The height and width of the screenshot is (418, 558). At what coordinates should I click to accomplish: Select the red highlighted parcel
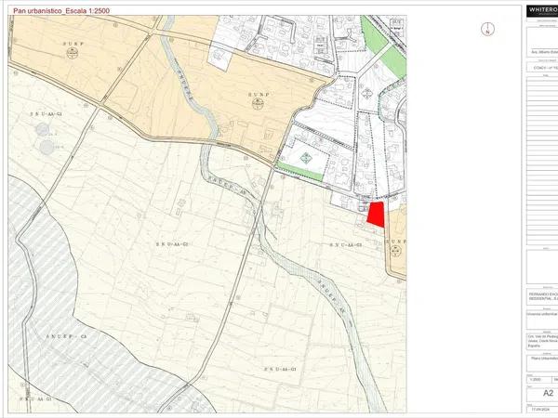click(x=377, y=215)
